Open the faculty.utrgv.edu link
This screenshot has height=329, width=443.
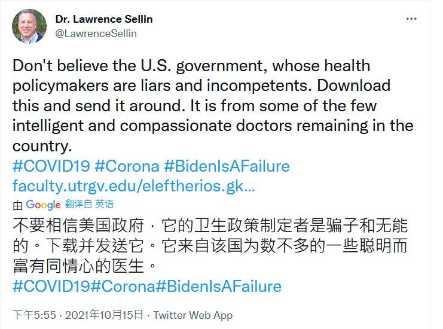coord(134,185)
